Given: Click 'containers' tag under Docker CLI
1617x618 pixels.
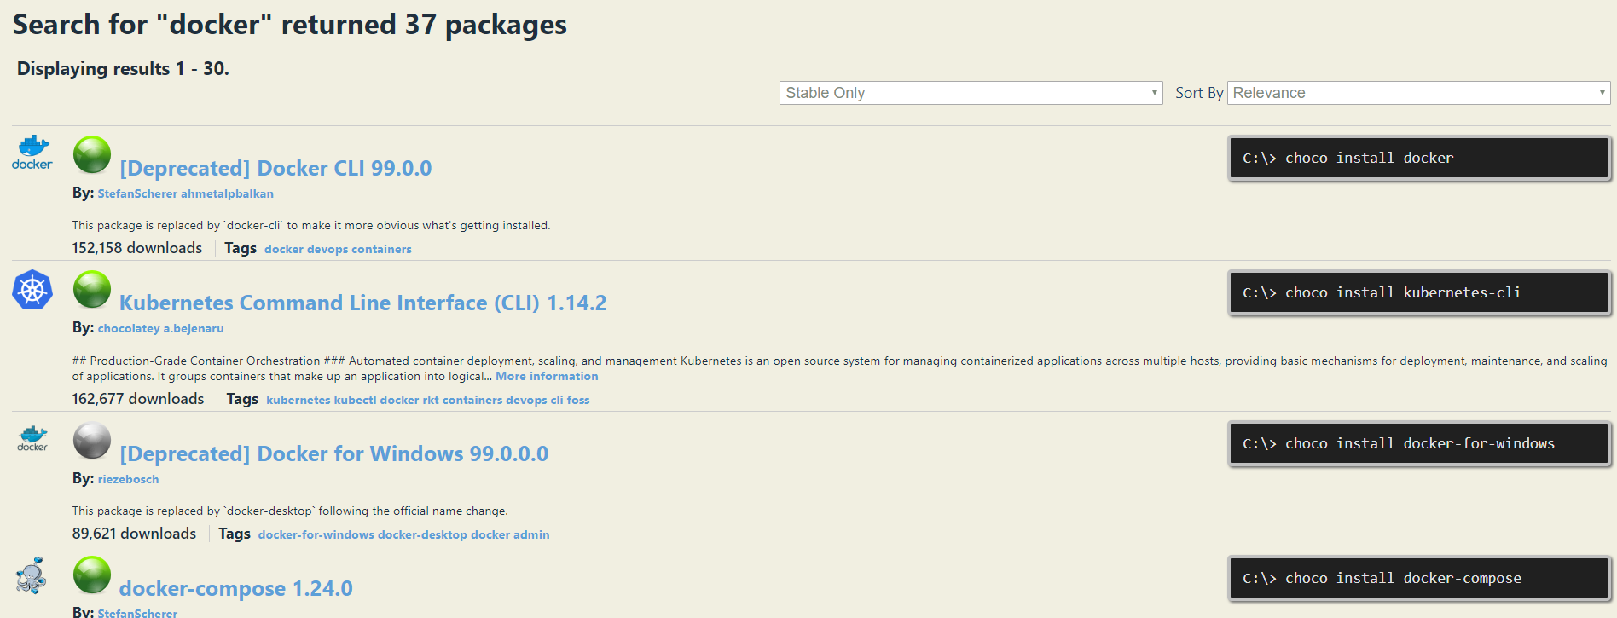Looking at the screenshot, I should (x=381, y=249).
